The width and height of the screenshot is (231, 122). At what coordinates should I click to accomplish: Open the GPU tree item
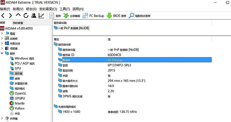tap(16, 68)
